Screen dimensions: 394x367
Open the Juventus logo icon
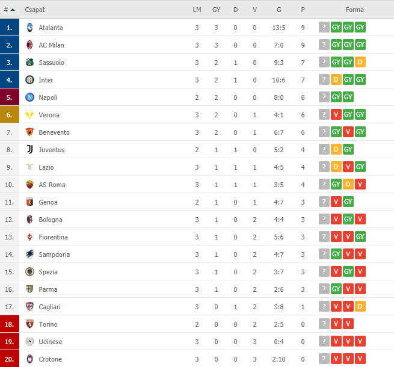(29, 150)
